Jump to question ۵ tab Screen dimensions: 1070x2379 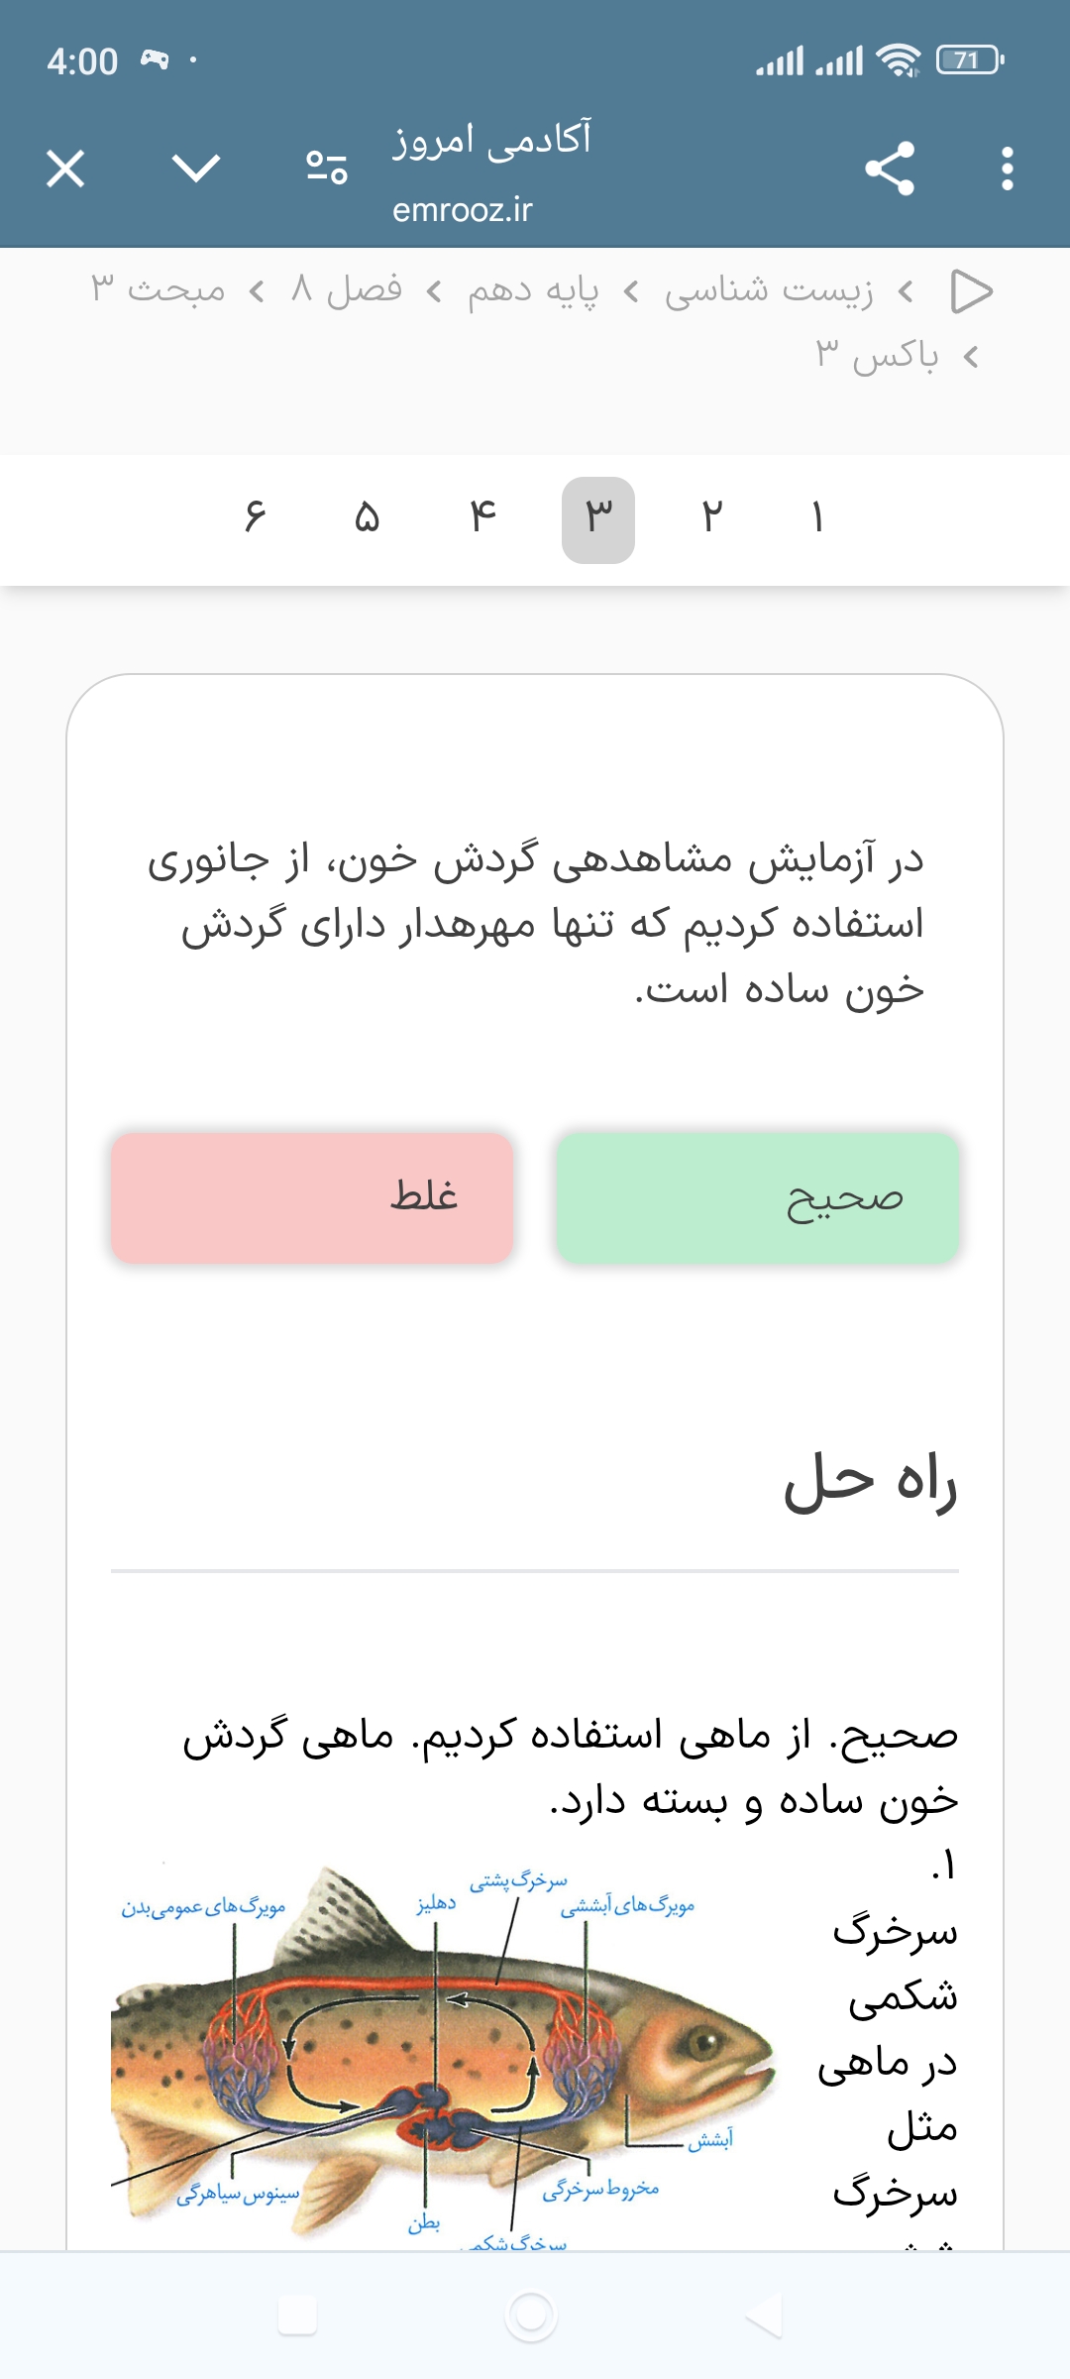[368, 518]
